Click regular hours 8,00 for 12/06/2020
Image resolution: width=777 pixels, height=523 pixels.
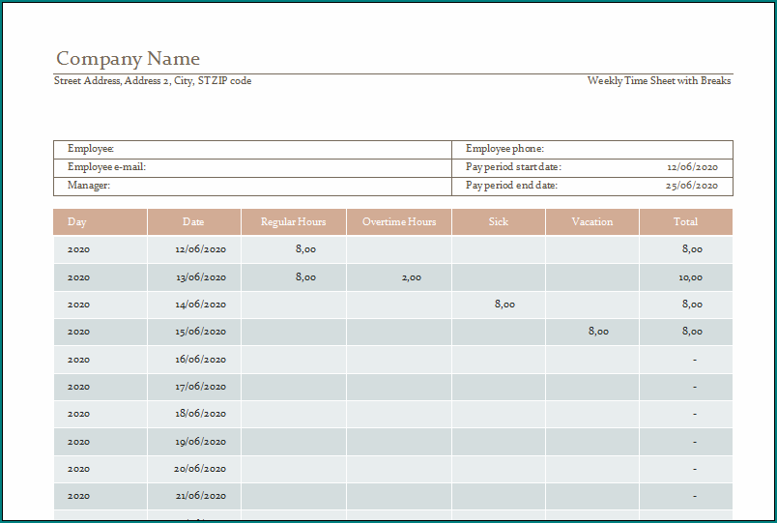(294, 249)
